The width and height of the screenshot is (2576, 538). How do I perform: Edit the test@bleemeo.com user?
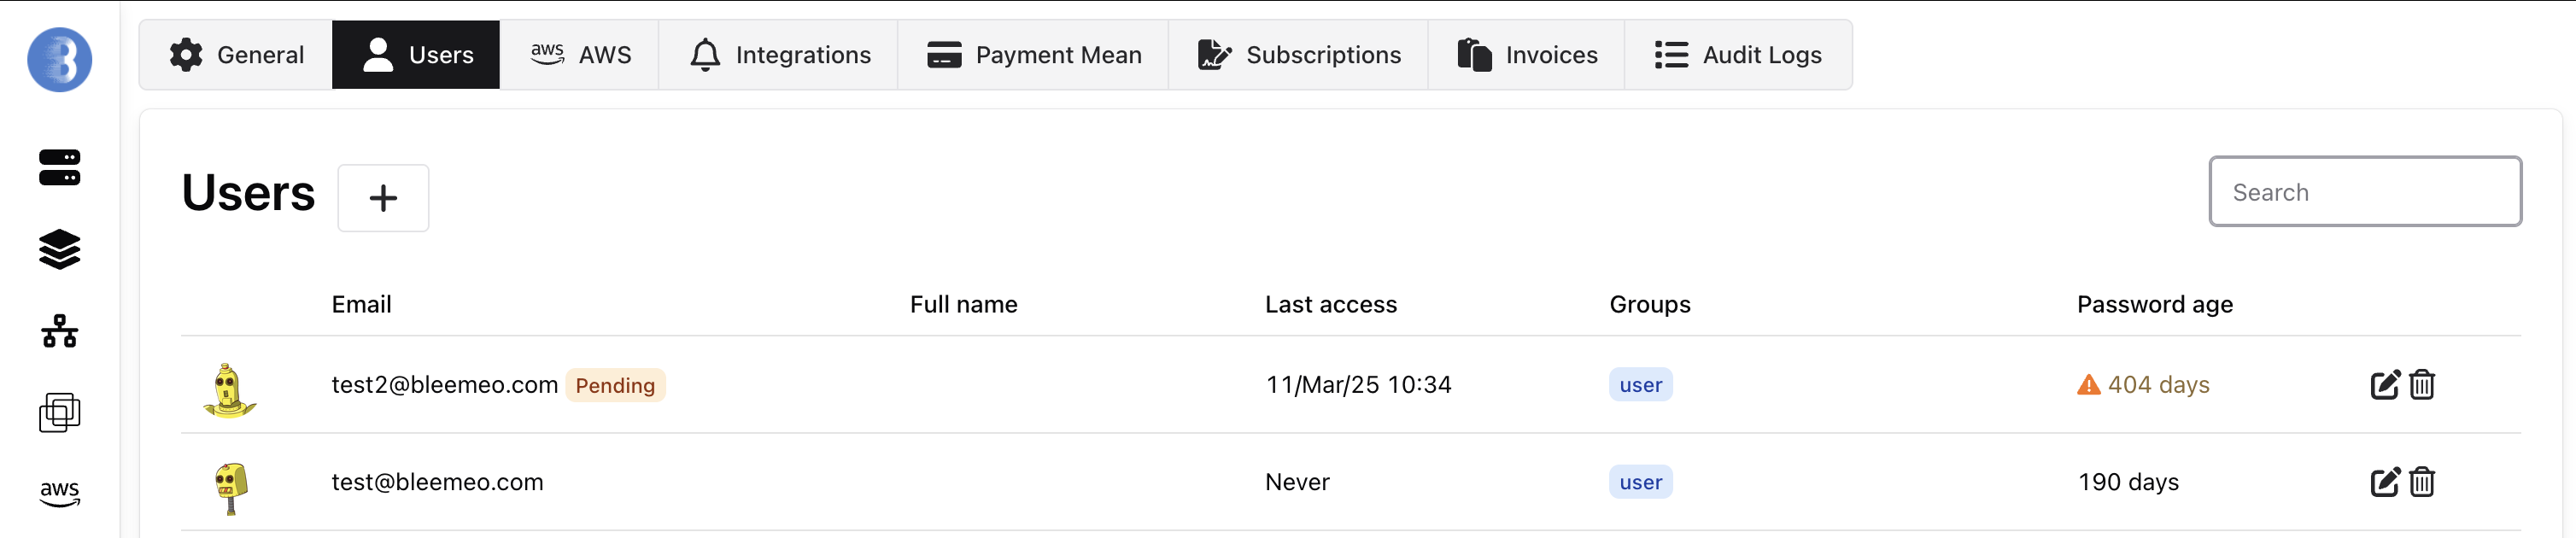point(2384,482)
